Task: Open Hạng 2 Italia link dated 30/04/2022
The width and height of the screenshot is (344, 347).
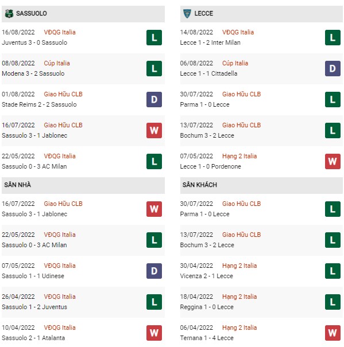Action: [239, 266]
